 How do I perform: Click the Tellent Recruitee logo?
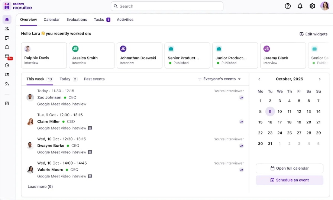pyautogui.click(x=17, y=6)
